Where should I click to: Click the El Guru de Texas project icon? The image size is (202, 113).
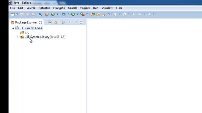coord(17,28)
